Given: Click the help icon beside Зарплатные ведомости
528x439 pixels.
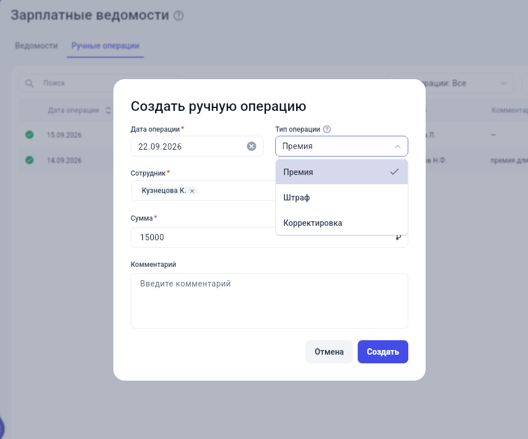Looking at the screenshot, I should tap(179, 16).
